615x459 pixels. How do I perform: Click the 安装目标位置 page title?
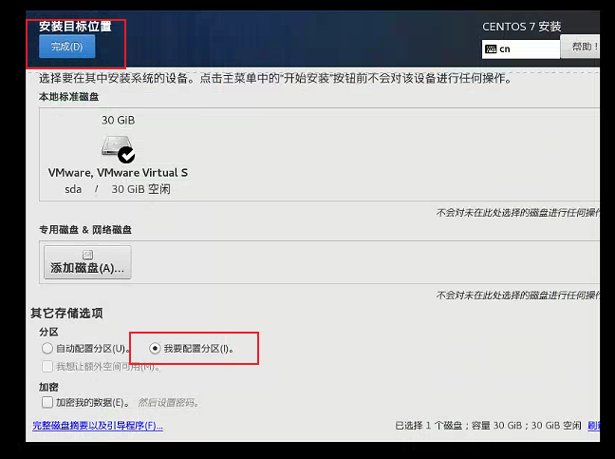coord(75,27)
